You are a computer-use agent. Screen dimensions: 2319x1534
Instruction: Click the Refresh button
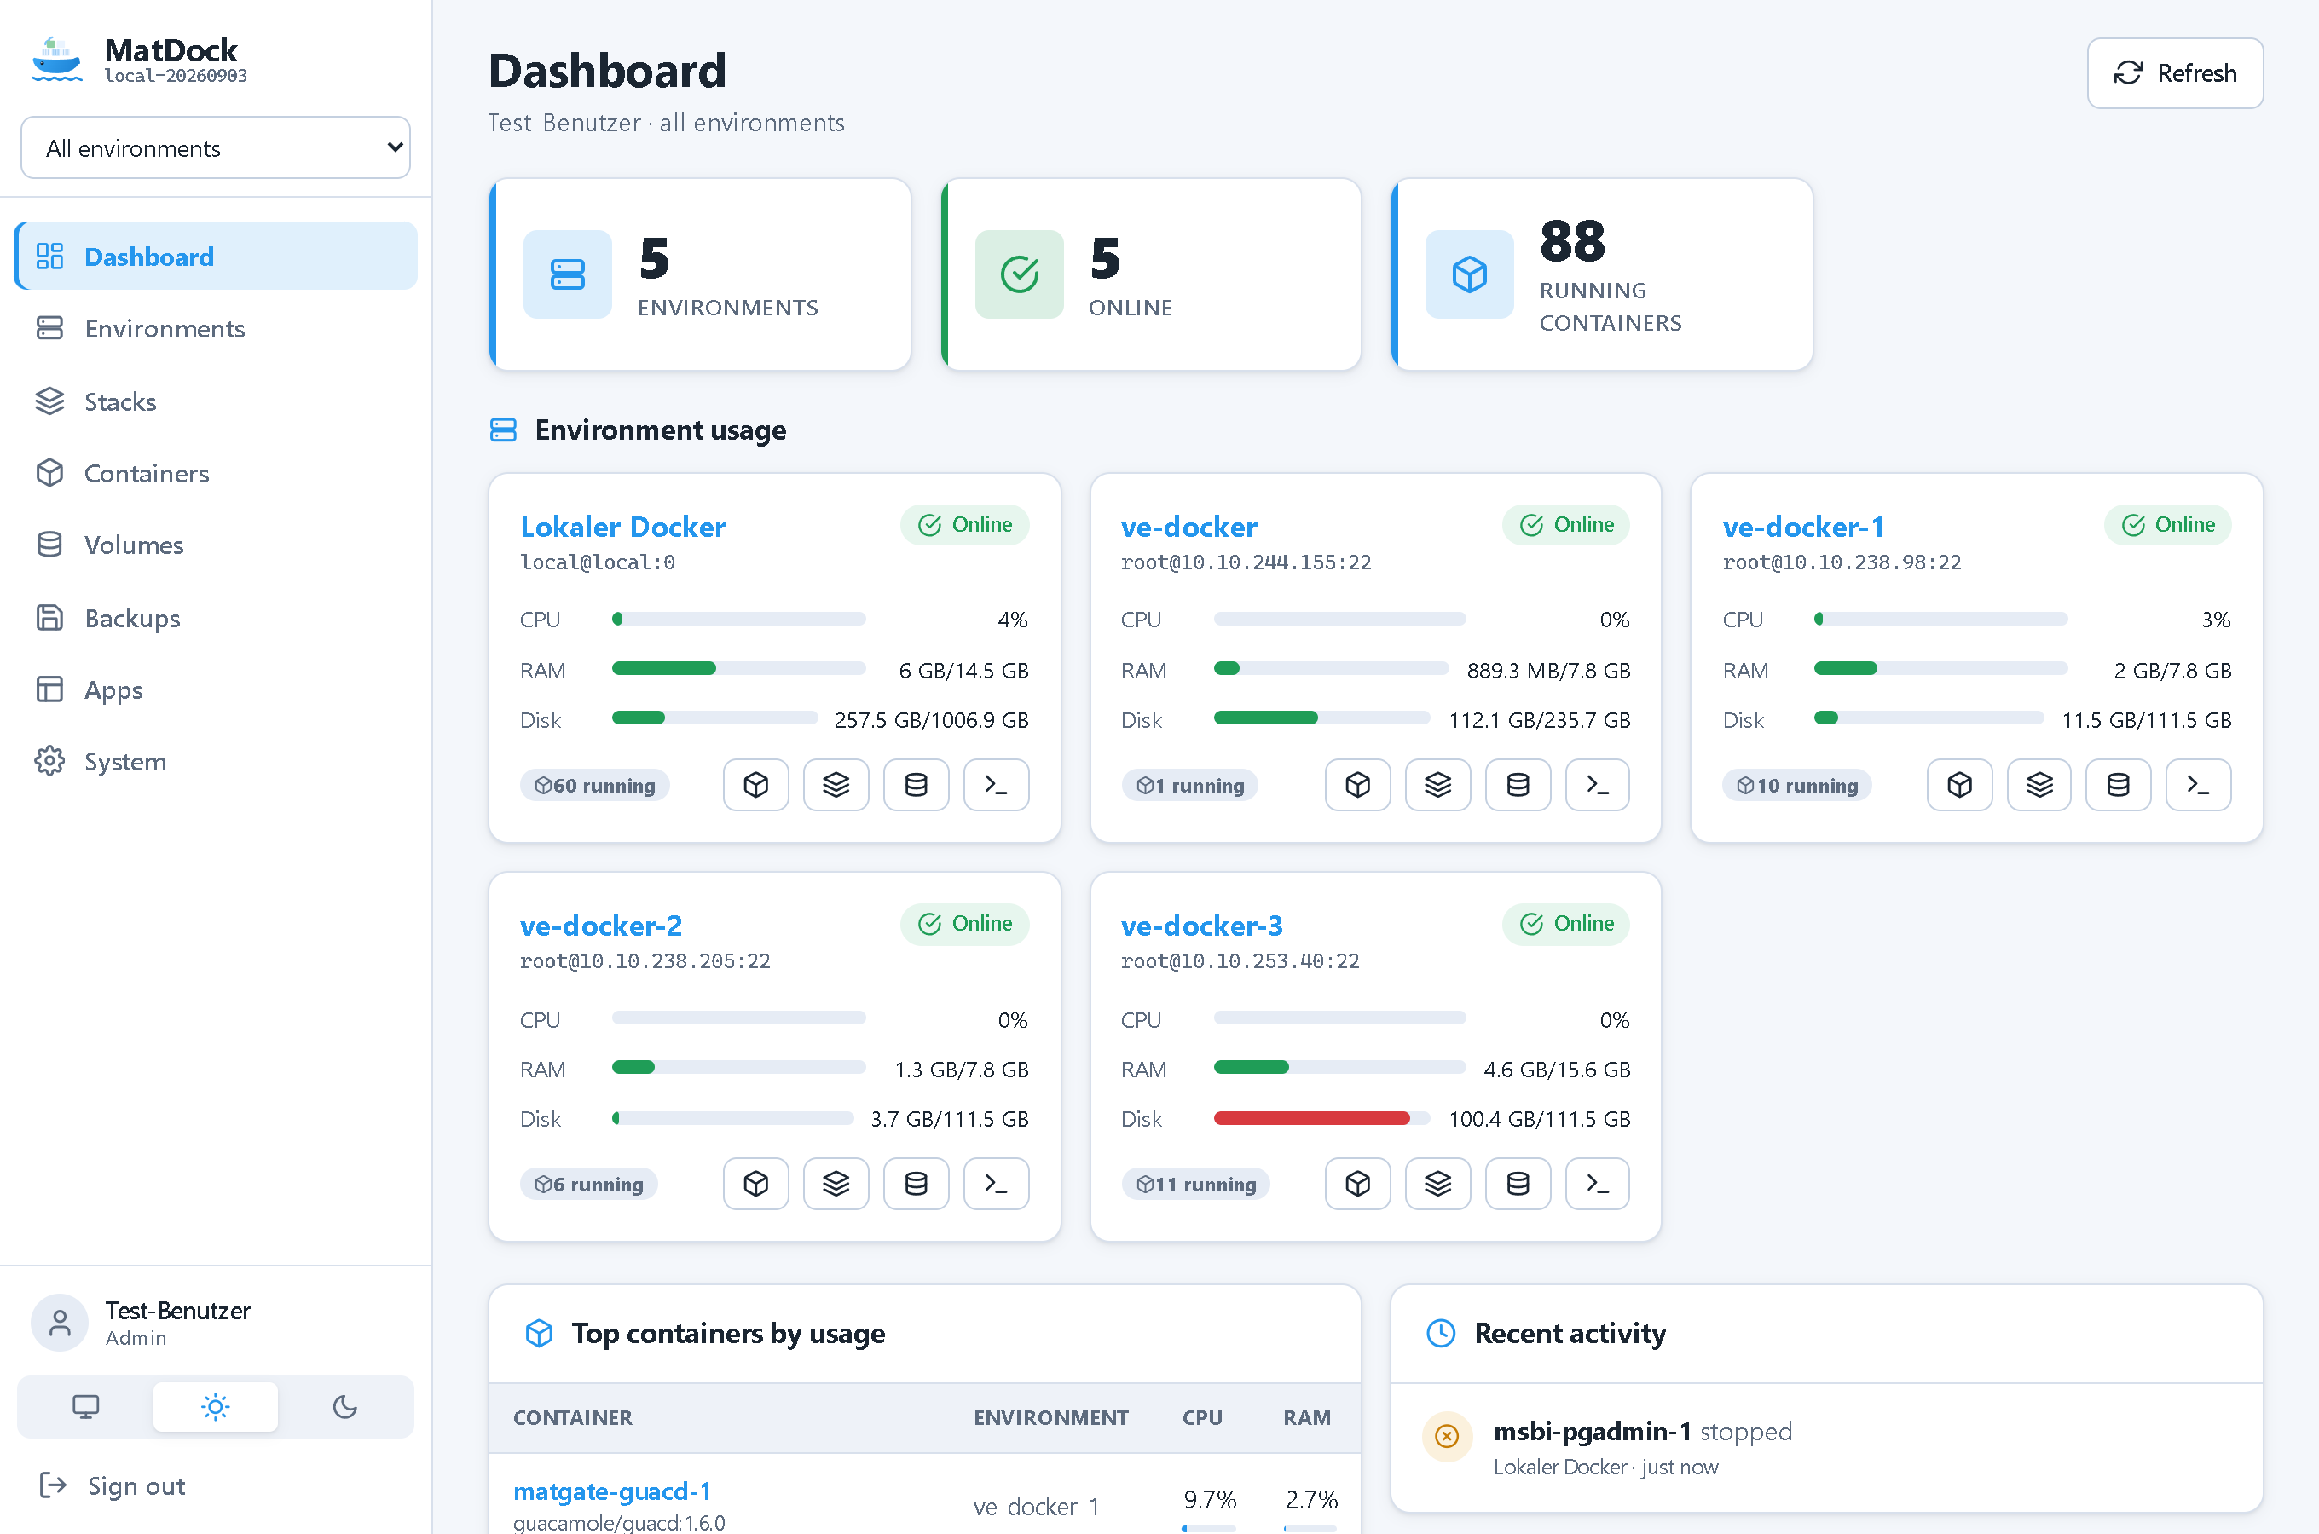point(2175,73)
